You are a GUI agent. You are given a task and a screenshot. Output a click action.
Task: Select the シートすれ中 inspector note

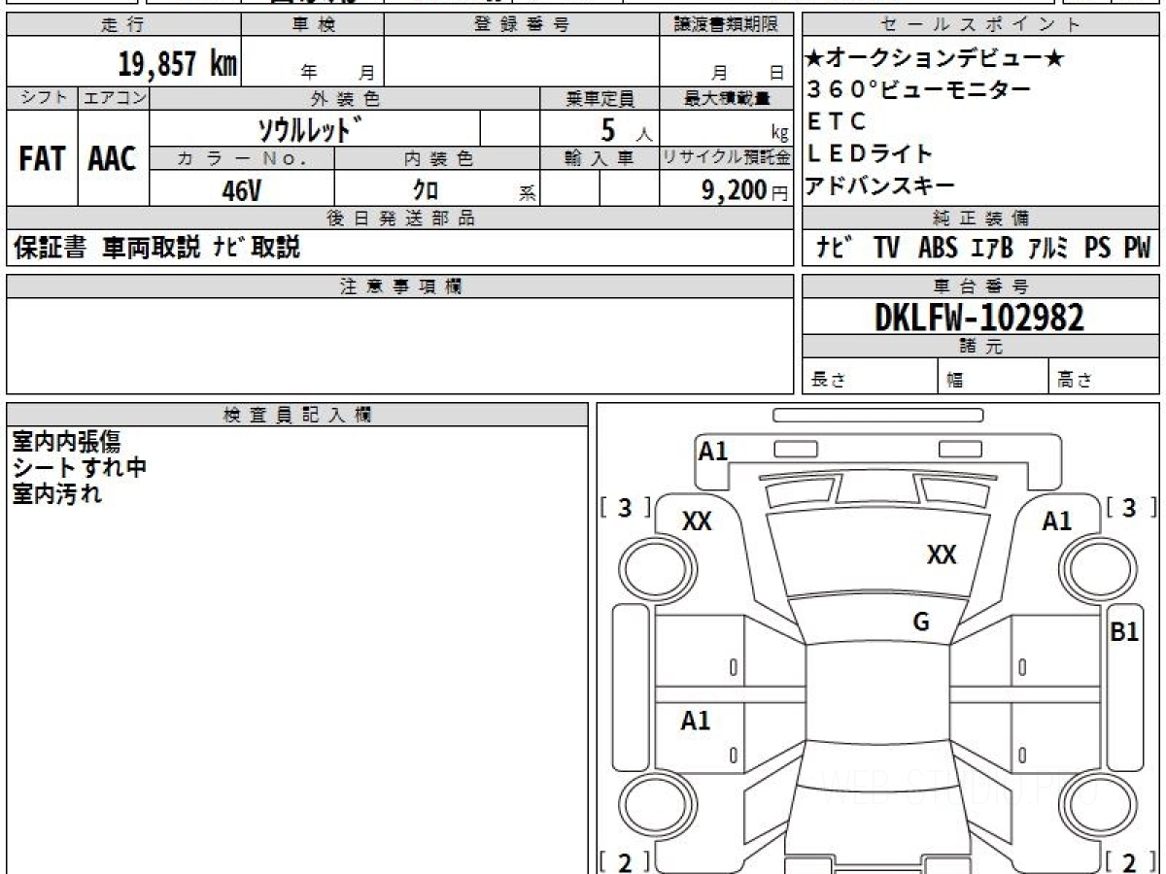[79, 468]
